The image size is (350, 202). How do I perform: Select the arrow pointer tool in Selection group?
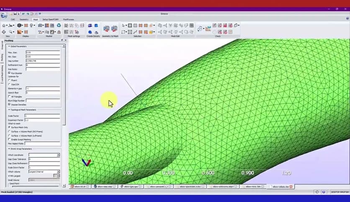click(123, 25)
